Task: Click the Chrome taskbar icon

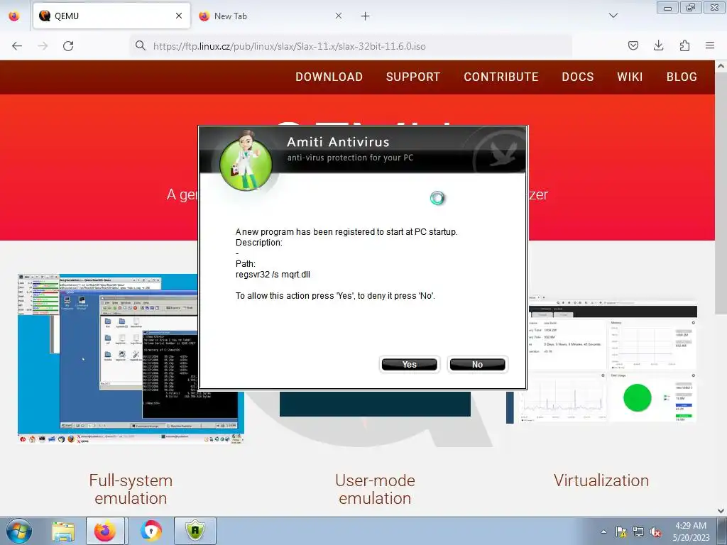Action: (x=151, y=531)
